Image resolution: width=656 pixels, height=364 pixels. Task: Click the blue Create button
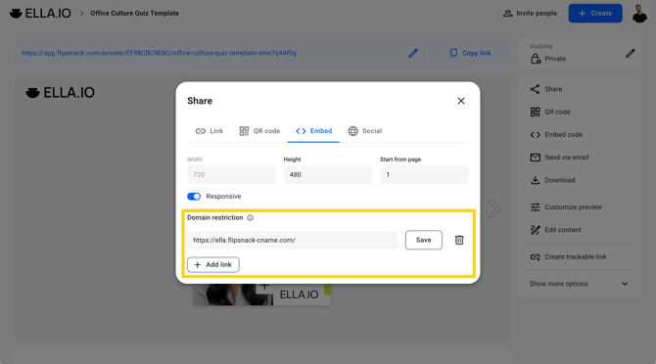click(x=595, y=13)
